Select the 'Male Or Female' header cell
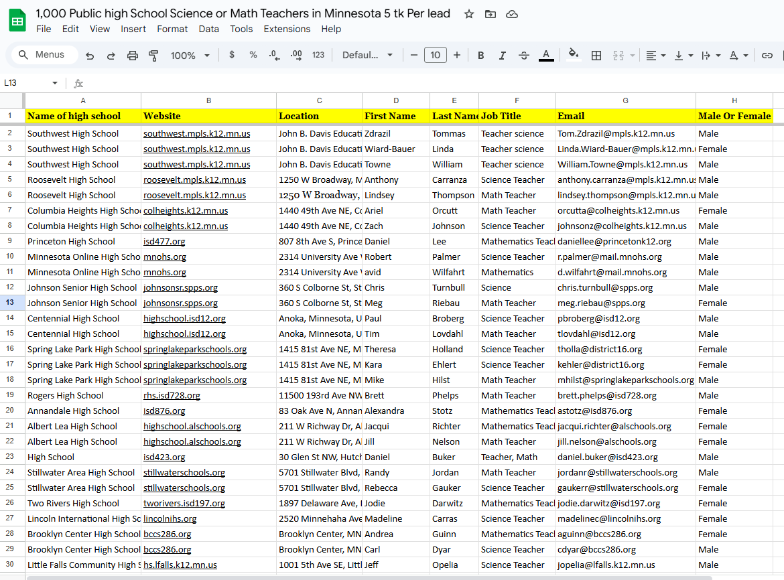Viewport: 784px width, 580px height. (734, 116)
